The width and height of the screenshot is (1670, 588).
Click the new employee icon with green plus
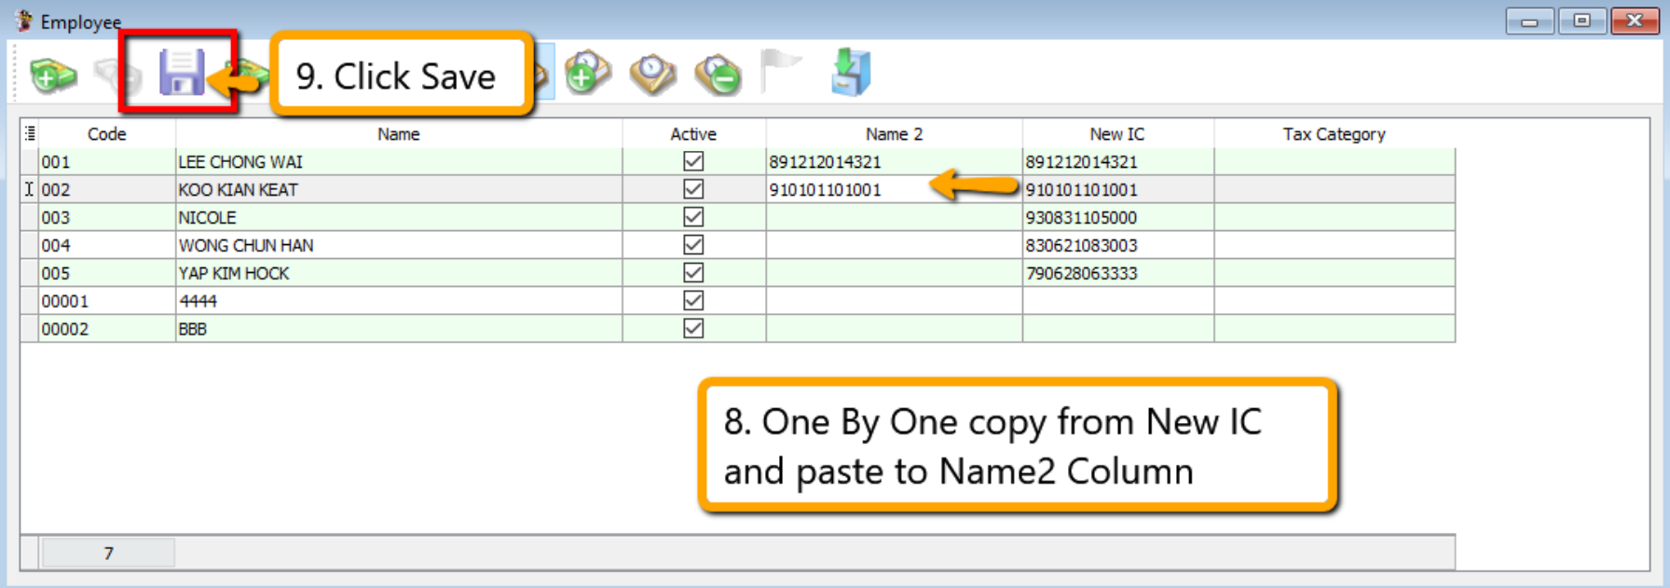pyautogui.click(x=52, y=75)
